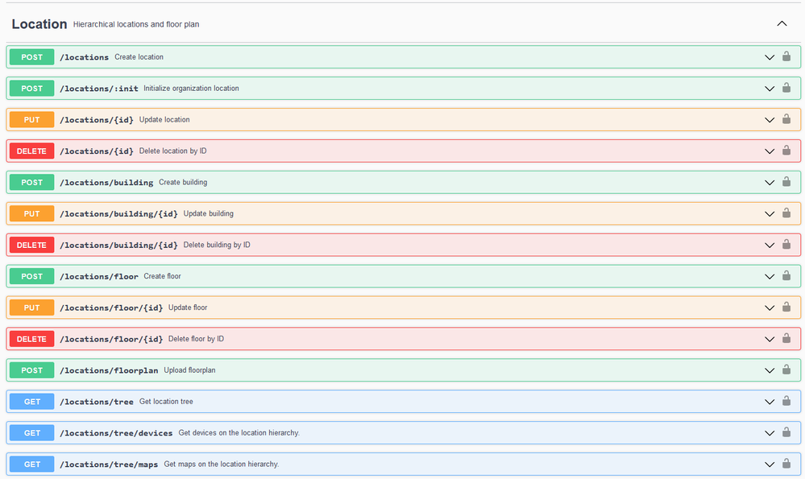Click lock icon on Delete building by ID row

point(786,245)
